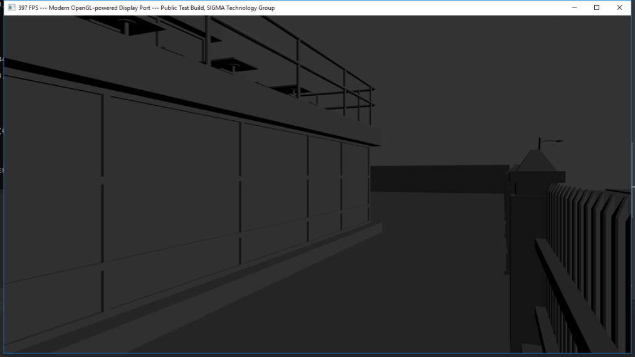The width and height of the screenshot is (635, 357).
Task: Maximize the Display Port window
Action: [x=597, y=8]
